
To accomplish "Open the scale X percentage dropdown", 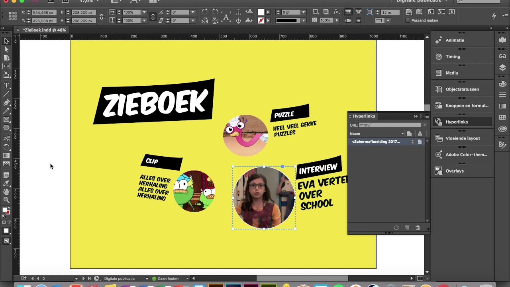I will 144,12.
